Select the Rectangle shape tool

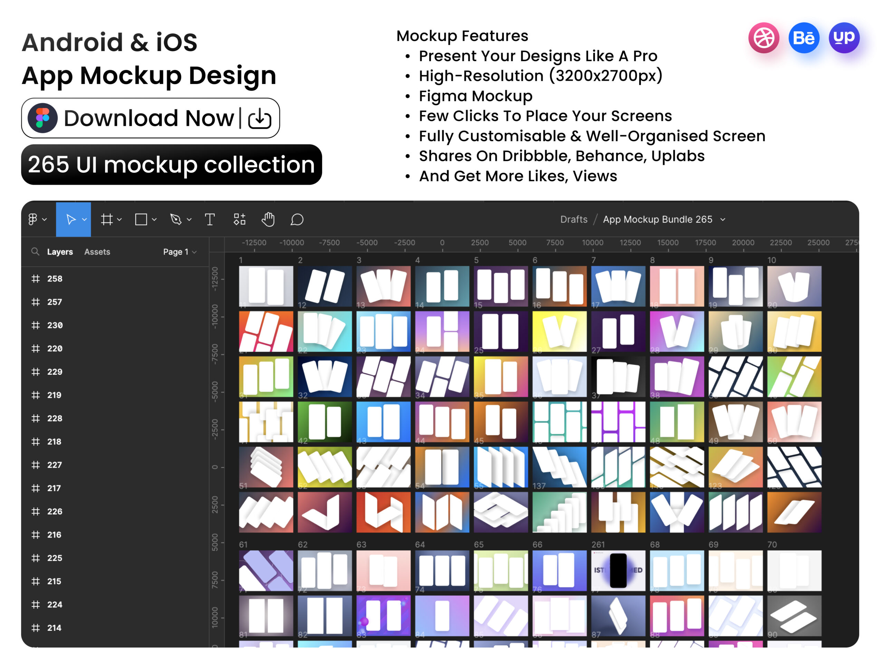[141, 219]
